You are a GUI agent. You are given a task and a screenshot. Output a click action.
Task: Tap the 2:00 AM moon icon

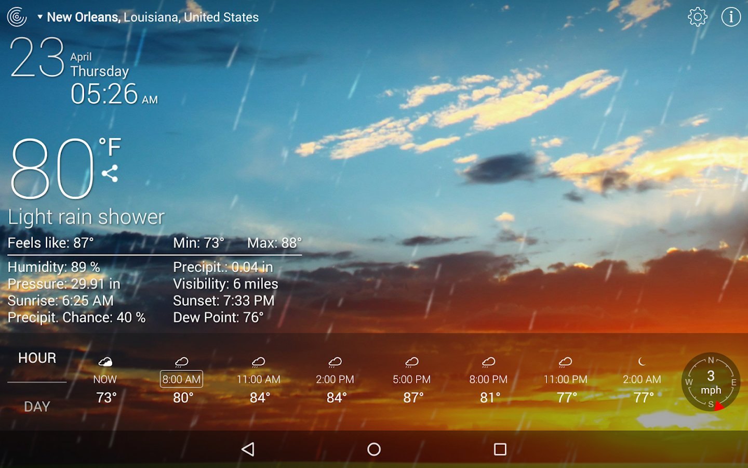(x=642, y=361)
